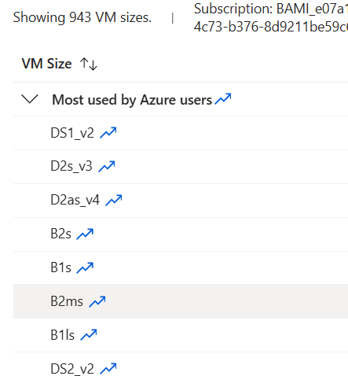Click trending icon beside D2s_v3
The width and height of the screenshot is (348, 376).
coord(107,166)
